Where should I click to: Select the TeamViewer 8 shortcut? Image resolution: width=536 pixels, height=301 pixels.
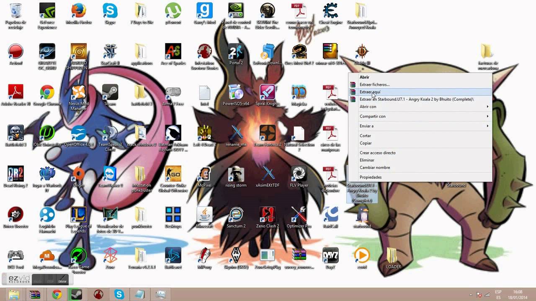[110, 177]
